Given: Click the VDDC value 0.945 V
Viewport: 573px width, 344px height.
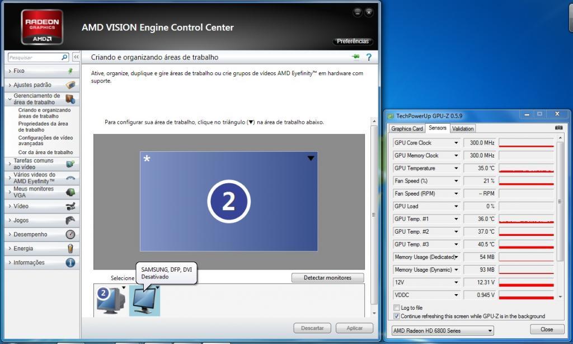Looking at the screenshot, I should pyautogui.click(x=480, y=295).
